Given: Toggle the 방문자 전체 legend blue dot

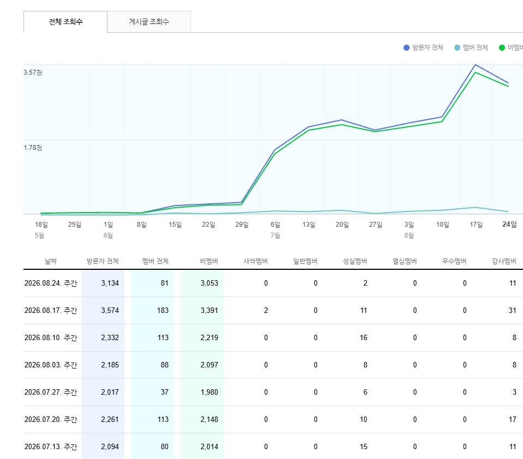Looking at the screenshot, I should point(406,47).
